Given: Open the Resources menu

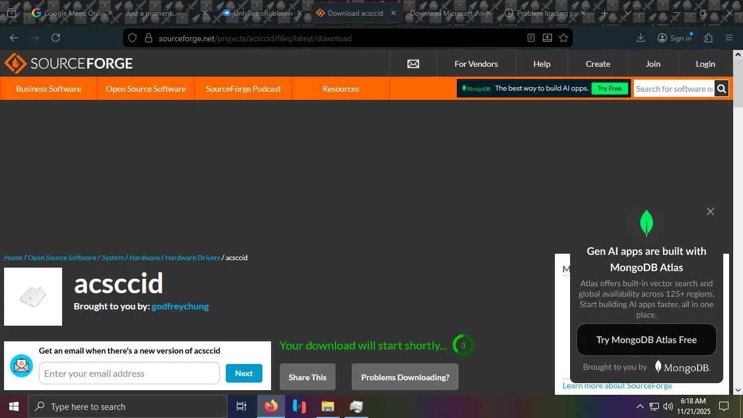Looking at the screenshot, I should tap(341, 89).
